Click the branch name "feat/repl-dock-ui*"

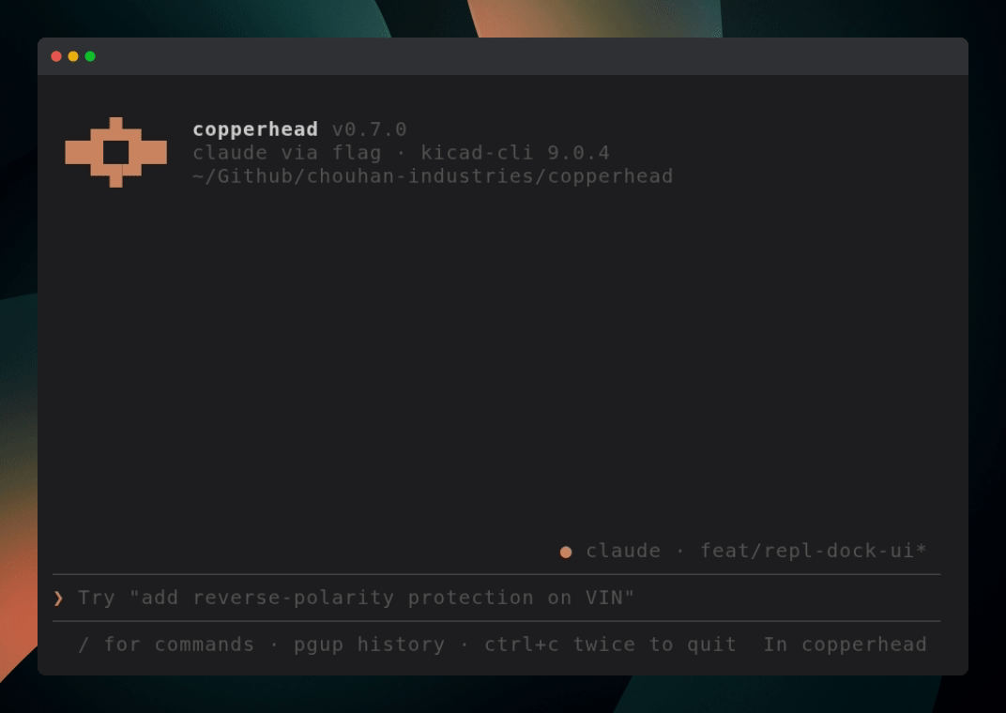(814, 551)
